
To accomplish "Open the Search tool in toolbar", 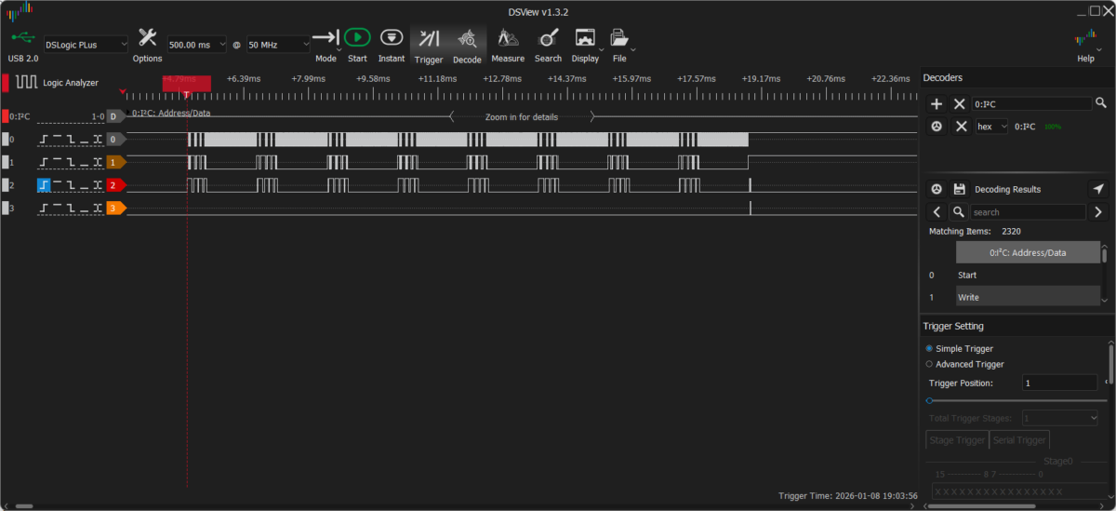I will point(548,38).
